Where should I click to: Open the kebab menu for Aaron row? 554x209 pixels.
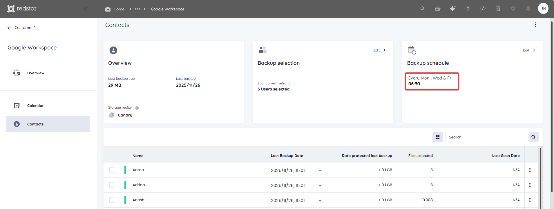(530, 170)
